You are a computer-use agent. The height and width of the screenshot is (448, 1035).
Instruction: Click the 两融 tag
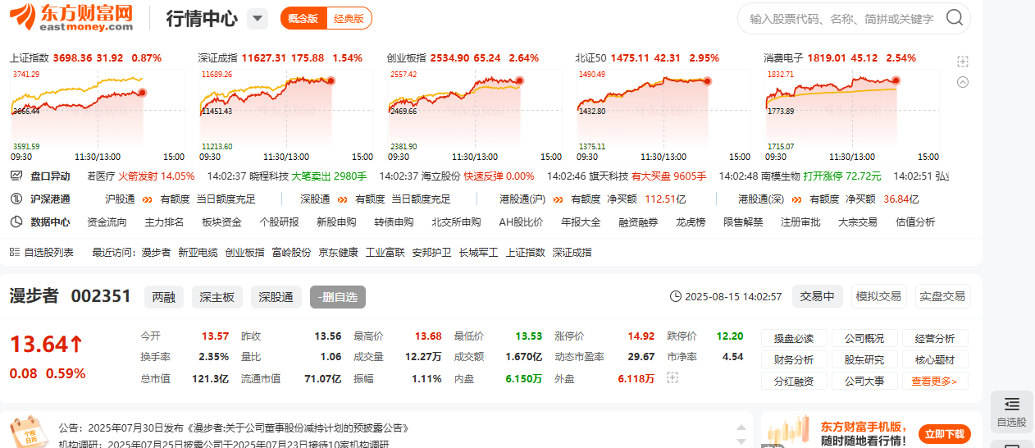[x=163, y=297]
